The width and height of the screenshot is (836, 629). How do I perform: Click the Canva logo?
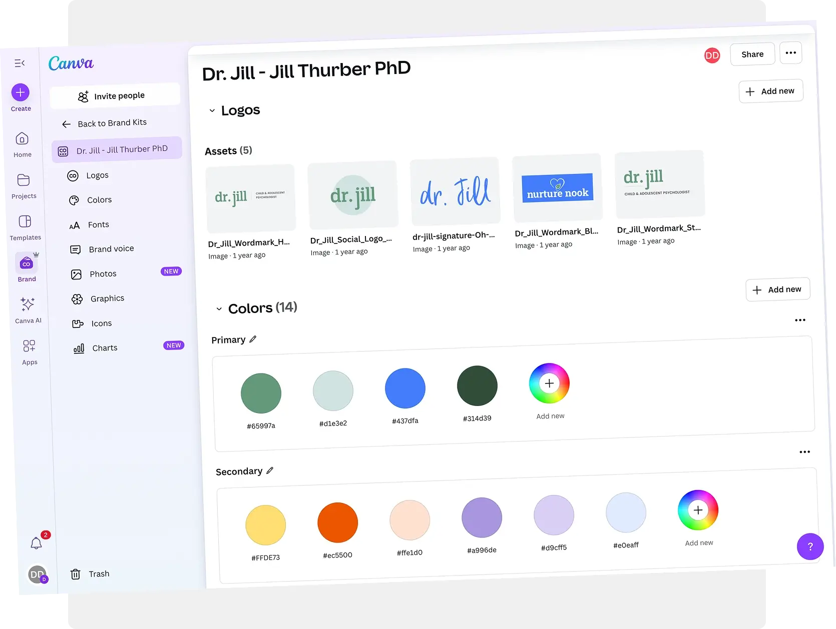click(x=71, y=63)
